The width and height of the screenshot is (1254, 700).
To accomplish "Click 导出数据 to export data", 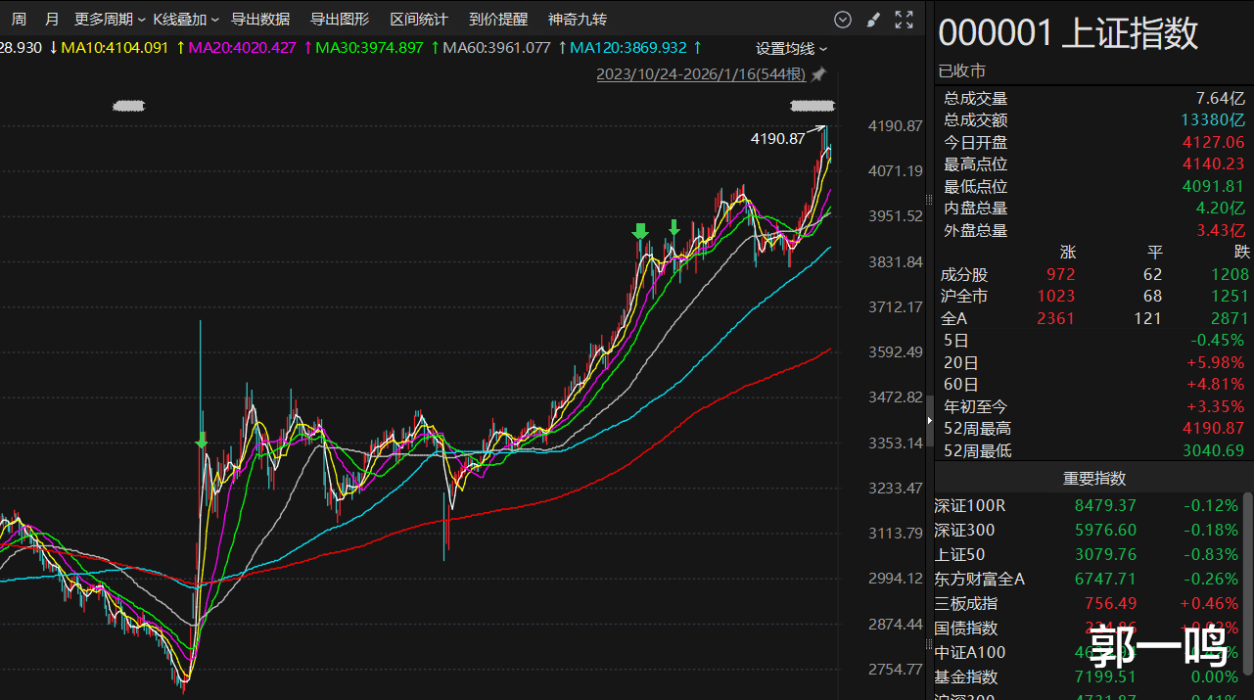I will [260, 20].
